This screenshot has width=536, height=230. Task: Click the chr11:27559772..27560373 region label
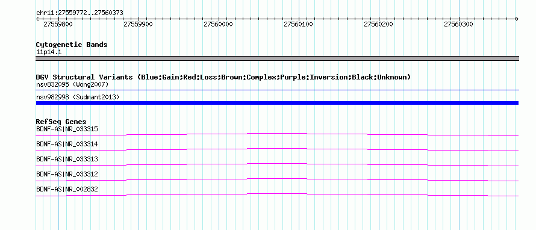click(x=79, y=13)
